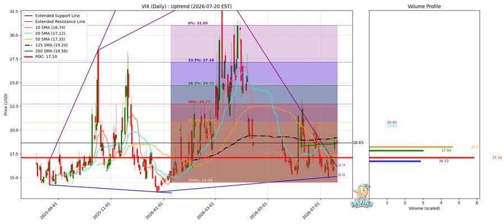Screen dimensions: 504x224
Task: Click the purple 20.81 volume profile value
Action: [x=392, y=123]
